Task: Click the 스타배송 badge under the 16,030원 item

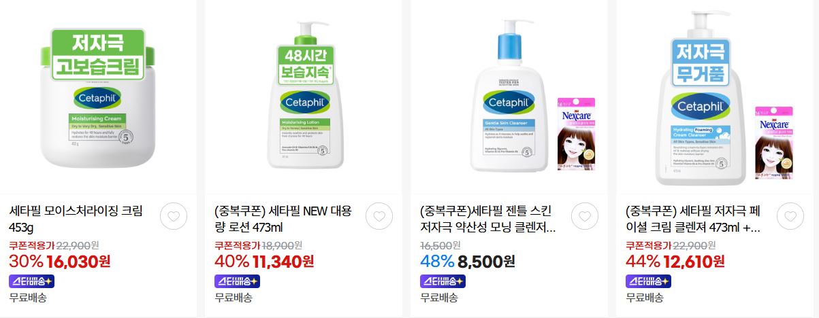Action: pyautogui.click(x=31, y=281)
